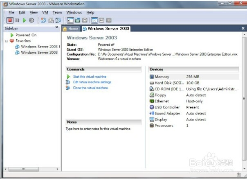Click Clone this virtual machine link
The width and height of the screenshot is (247, 179).
pos(90,88)
